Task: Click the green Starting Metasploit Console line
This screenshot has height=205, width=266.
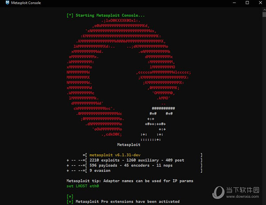Action: [x=106, y=15]
